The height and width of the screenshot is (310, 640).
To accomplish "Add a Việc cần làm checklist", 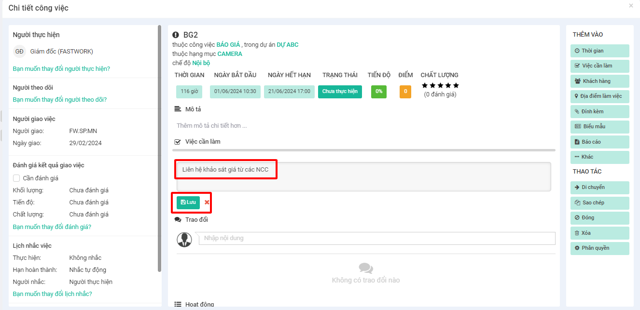I will pyautogui.click(x=599, y=66).
